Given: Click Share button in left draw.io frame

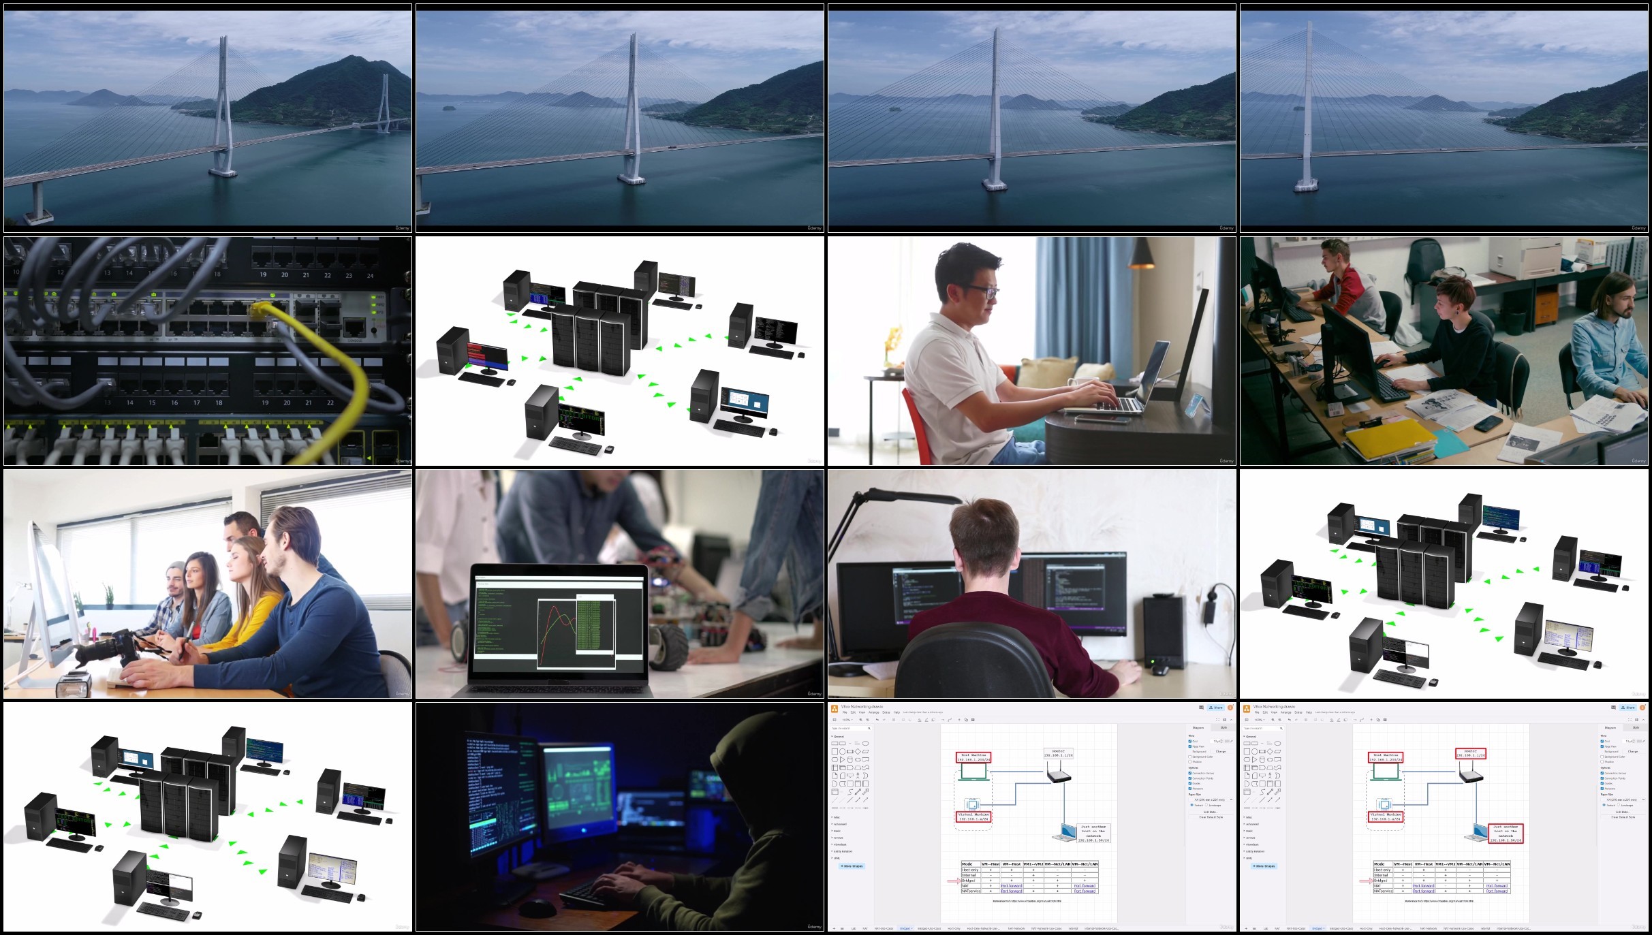Looking at the screenshot, I should (x=1216, y=708).
